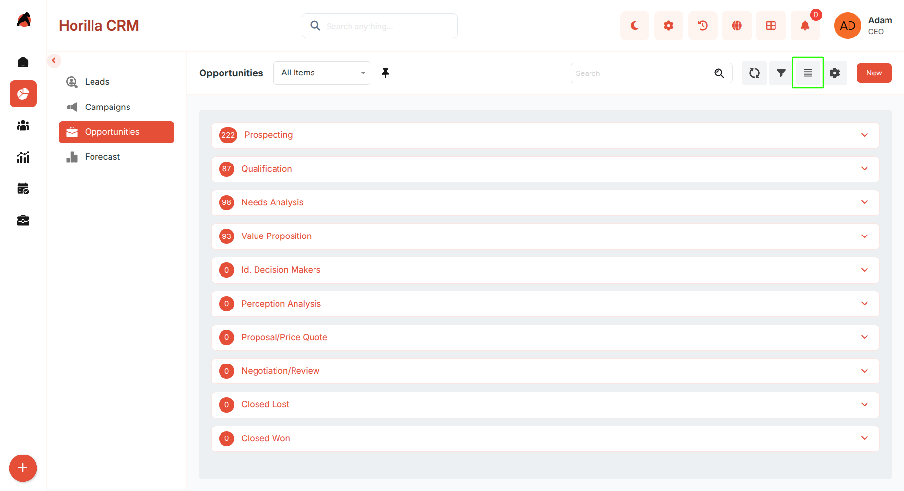Open the All Items view dropdown
This screenshot has width=904, height=491.
322,73
